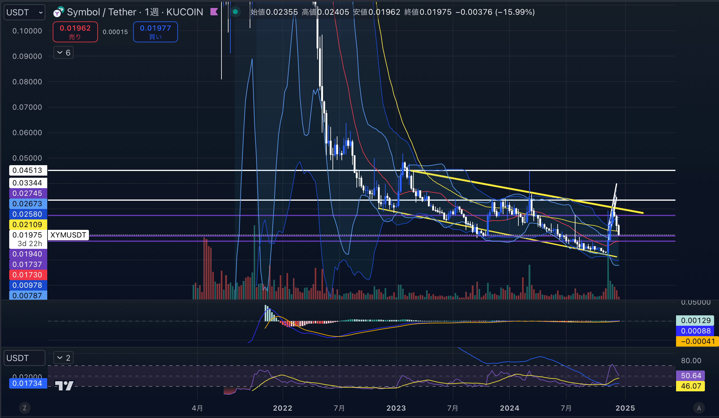Click the yellow 0.02109 price label

[28, 225]
